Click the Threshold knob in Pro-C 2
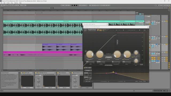 [90, 54]
